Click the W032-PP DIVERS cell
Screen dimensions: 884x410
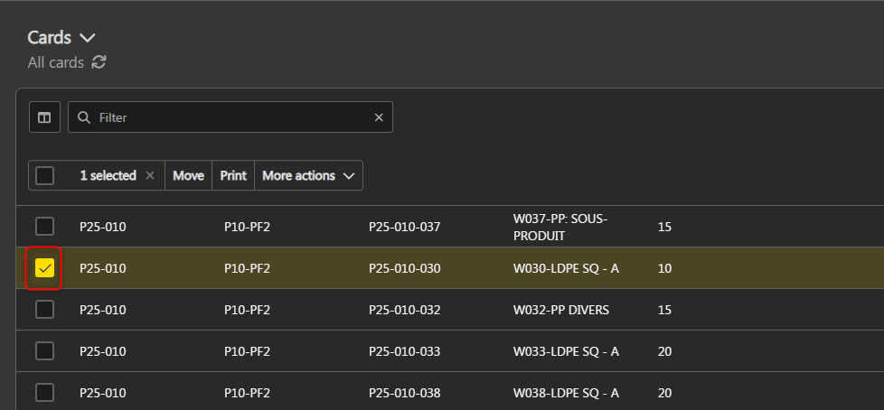[560, 310]
